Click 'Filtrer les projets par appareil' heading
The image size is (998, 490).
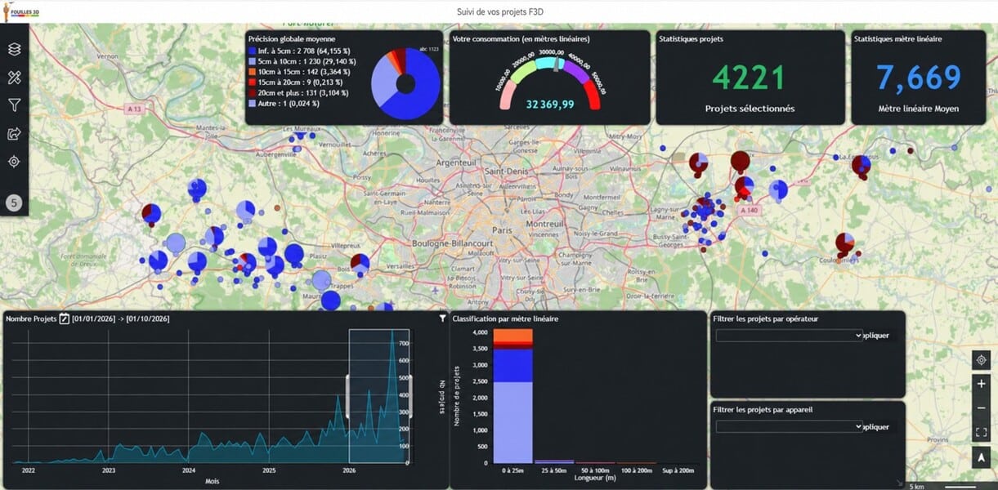(763, 410)
